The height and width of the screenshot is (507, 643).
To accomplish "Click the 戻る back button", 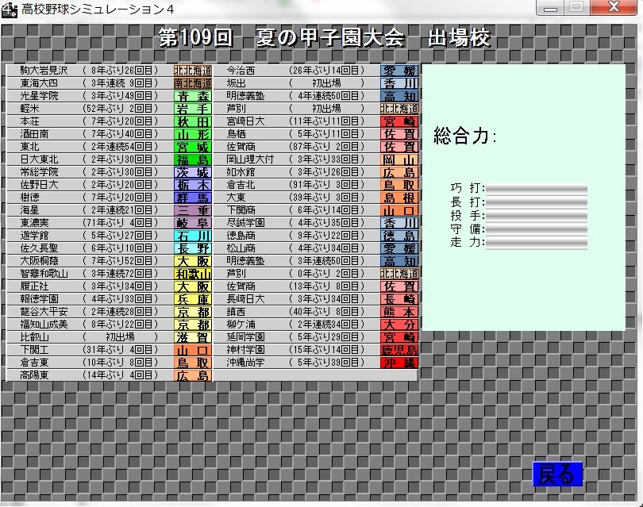I will 557,474.
